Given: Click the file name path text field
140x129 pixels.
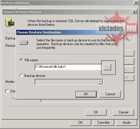Looking at the screenshot, I should click(68, 67).
